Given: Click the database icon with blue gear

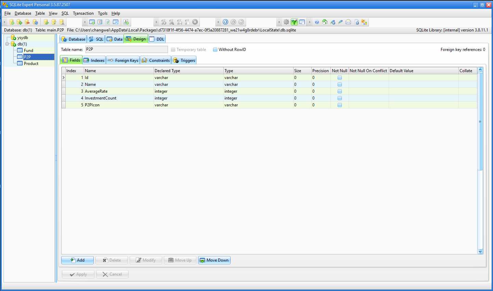Looking at the screenshot, I should point(35,22).
